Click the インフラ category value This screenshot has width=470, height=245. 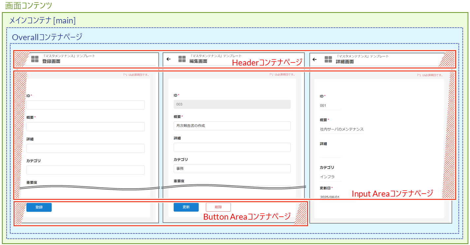[327, 177]
